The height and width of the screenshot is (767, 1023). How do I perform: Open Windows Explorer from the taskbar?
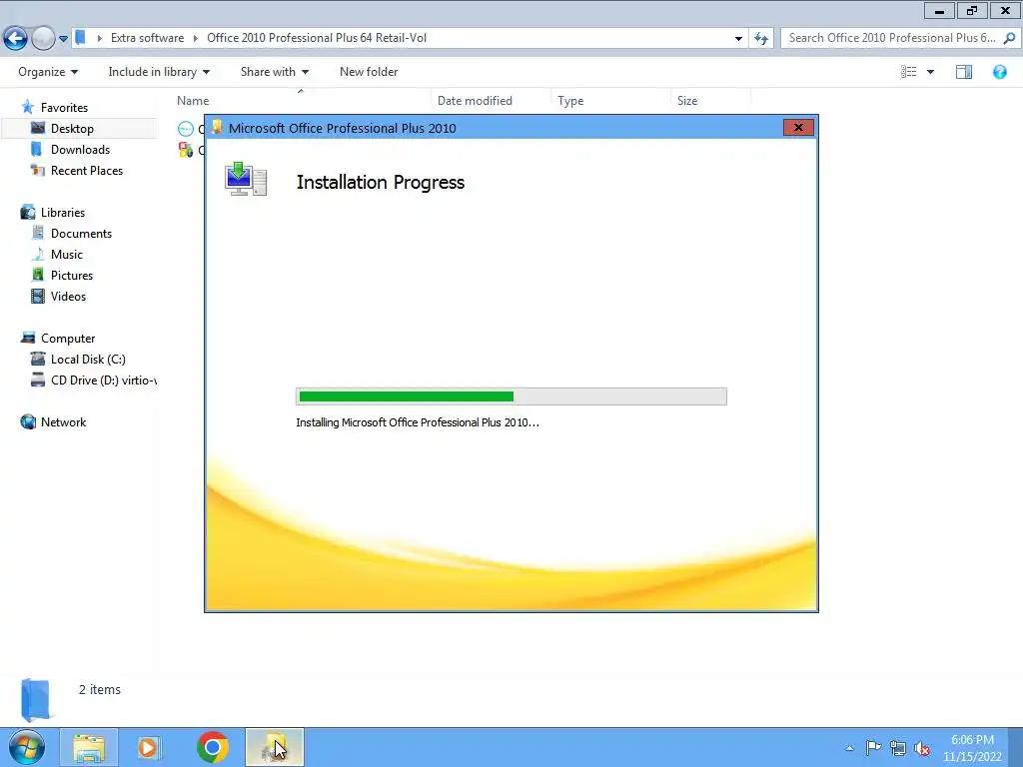pos(89,747)
